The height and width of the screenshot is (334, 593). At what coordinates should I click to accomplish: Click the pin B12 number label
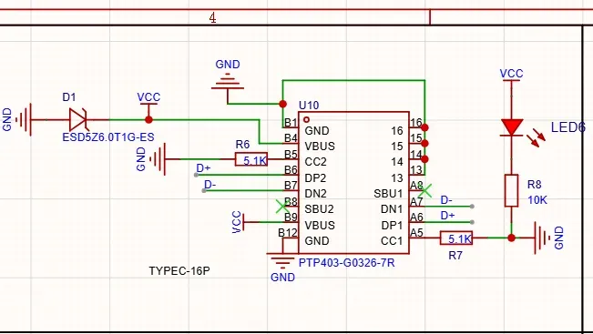(288, 233)
